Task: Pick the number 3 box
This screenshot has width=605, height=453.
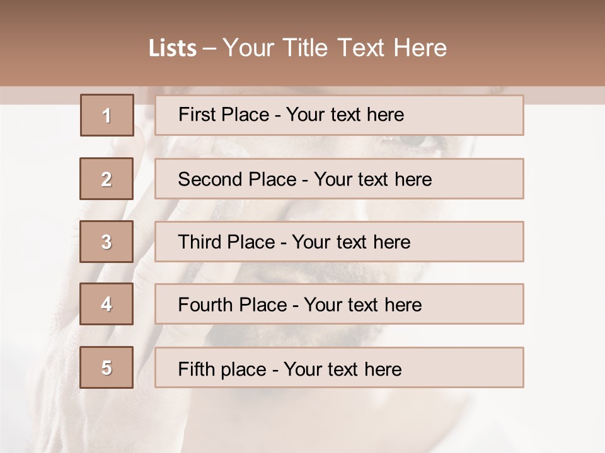Action: point(107,242)
